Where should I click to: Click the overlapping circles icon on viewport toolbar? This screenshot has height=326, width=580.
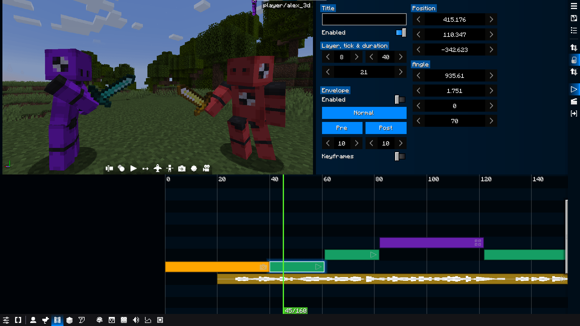[121, 168]
